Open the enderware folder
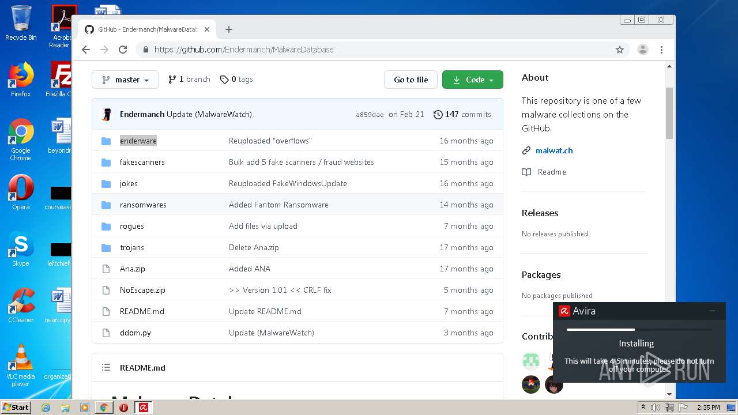Screen dimensions: 738x415 coord(138,141)
